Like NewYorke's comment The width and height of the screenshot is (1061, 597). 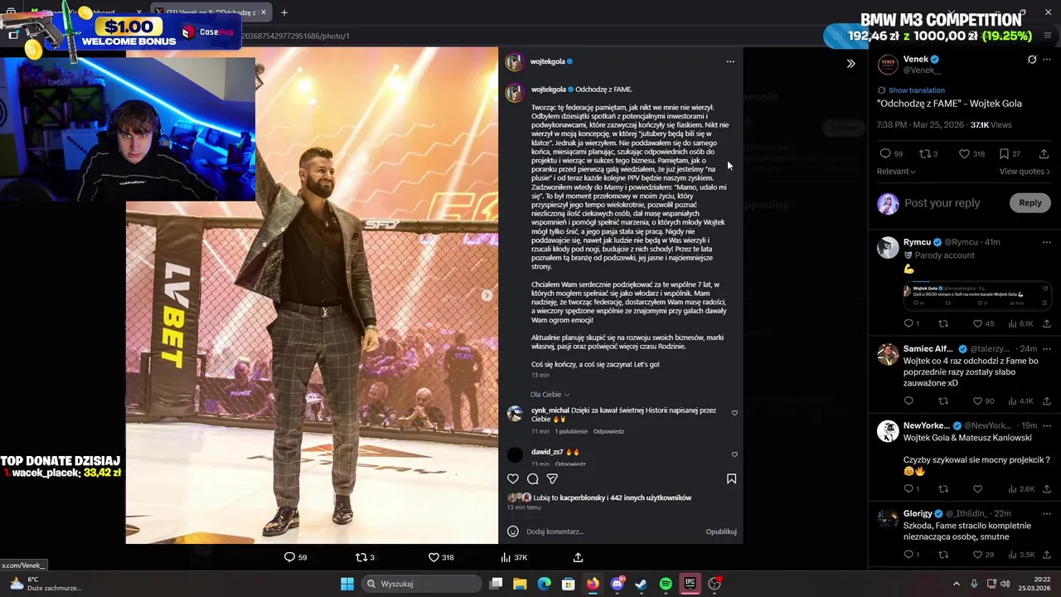point(977,489)
